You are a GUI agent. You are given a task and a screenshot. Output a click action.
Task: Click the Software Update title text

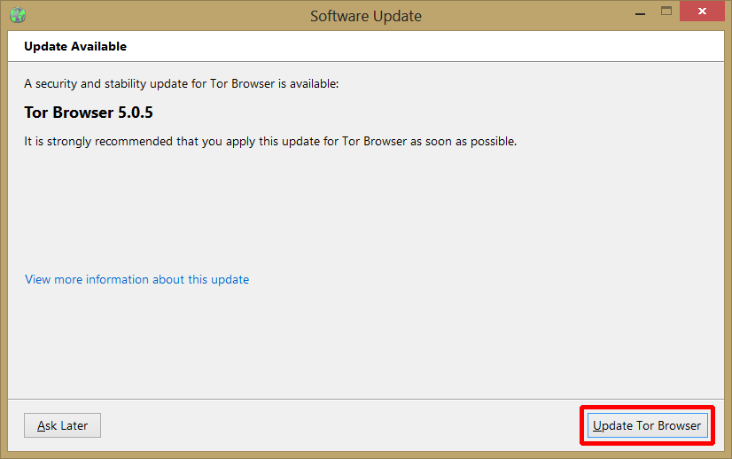(365, 16)
